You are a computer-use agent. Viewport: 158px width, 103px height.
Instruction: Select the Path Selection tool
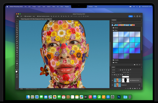(17, 59)
